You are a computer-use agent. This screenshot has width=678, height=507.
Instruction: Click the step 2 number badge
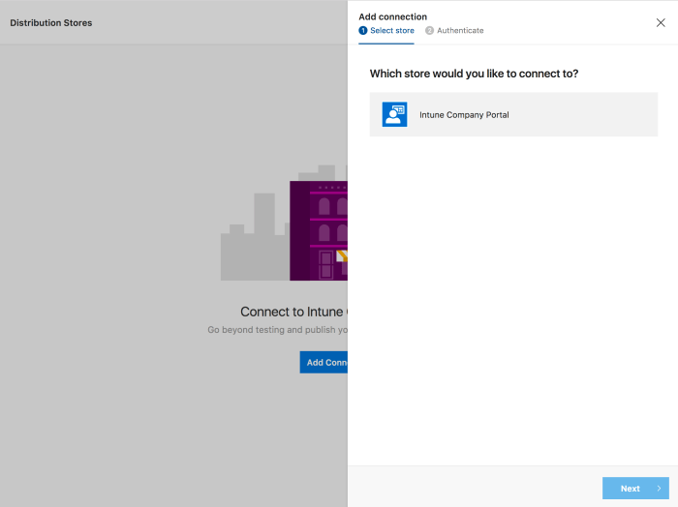pyautogui.click(x=429, y=31)
